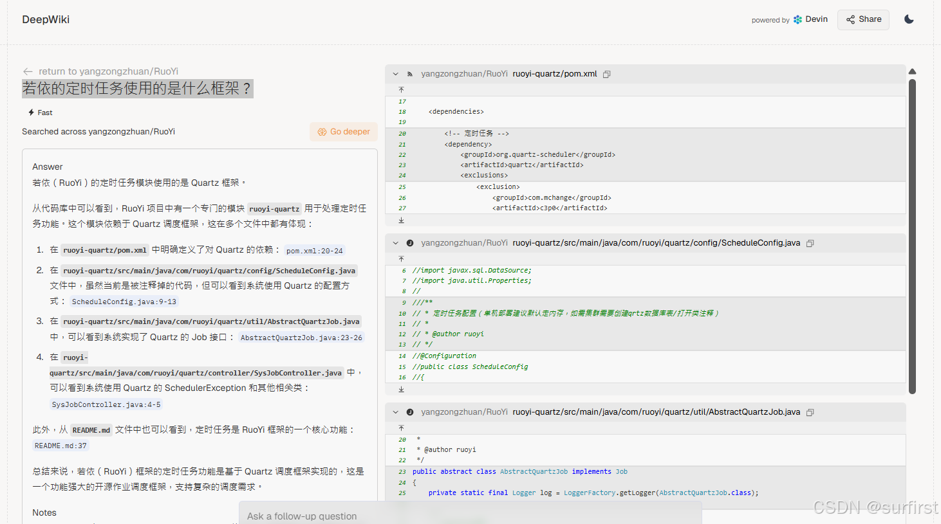Click the Go deeper button
The height and width of the screenshot is (524, 941).
[344, 132]
